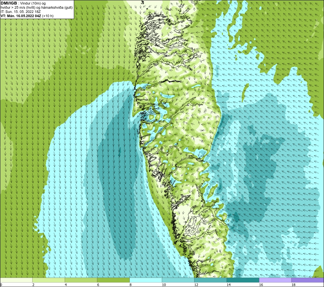The width and height of the screenshot is (324, 287).
Task: Click the 'DMI/IGB : Vindur (10m) og' title line
Action: pyautogui.click(x=23, y=3)
